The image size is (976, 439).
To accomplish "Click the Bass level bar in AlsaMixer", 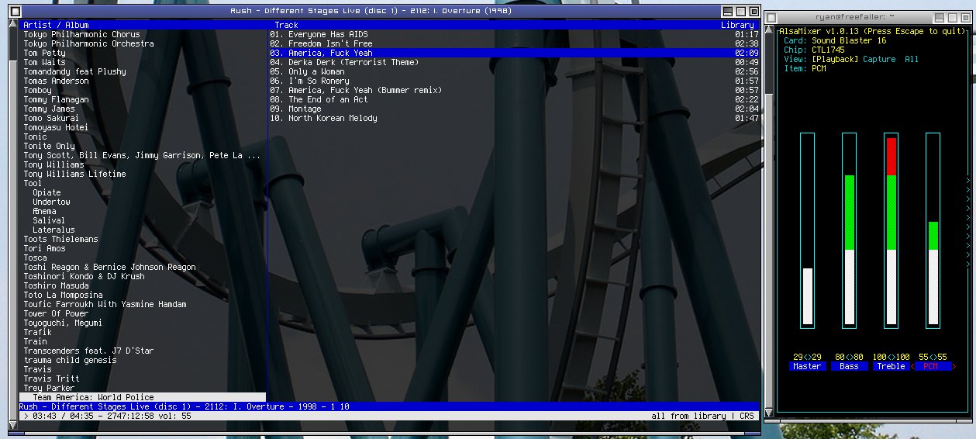I will [x=850, y=229].
